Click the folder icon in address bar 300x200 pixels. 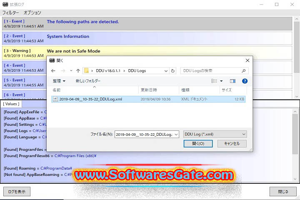pos(87,70)
